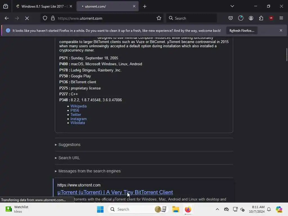
Task: Show hidden system tray icons
Action: coord(217,209)
